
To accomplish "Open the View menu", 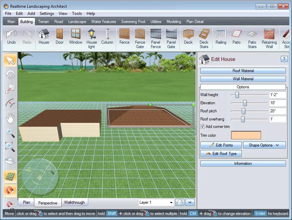I will 63,14.
